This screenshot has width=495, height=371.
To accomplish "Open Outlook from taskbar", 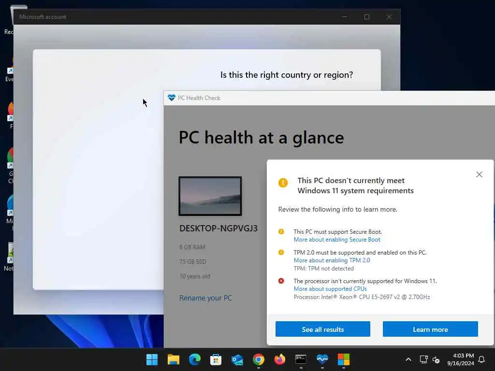I will tap(237, 359).
